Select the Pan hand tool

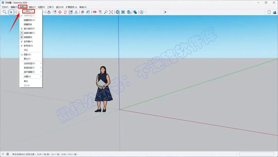[100, 12]
